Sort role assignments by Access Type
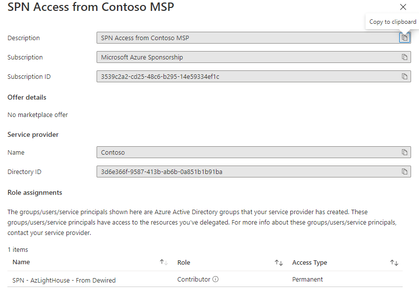This screenshot has width=419, height=290. pyautogui.click(x=394, y=262)
